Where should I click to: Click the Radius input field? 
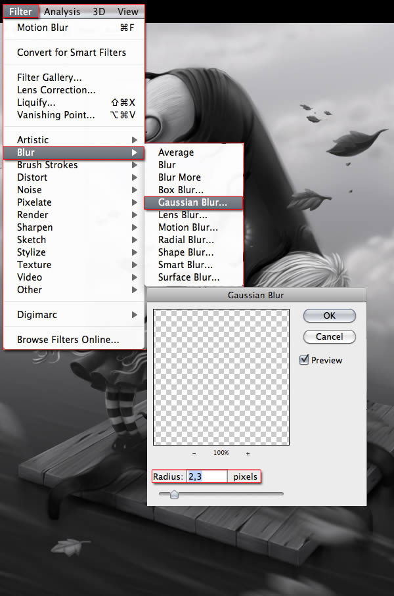(208, 476)
